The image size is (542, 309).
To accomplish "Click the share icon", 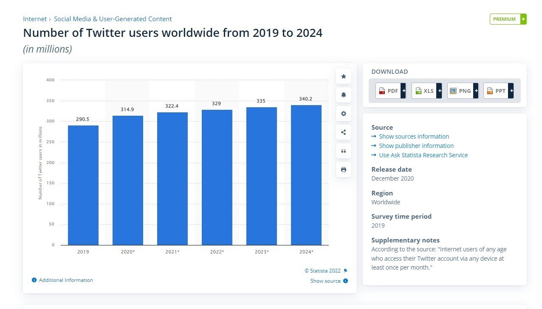I will coord(343,132).
